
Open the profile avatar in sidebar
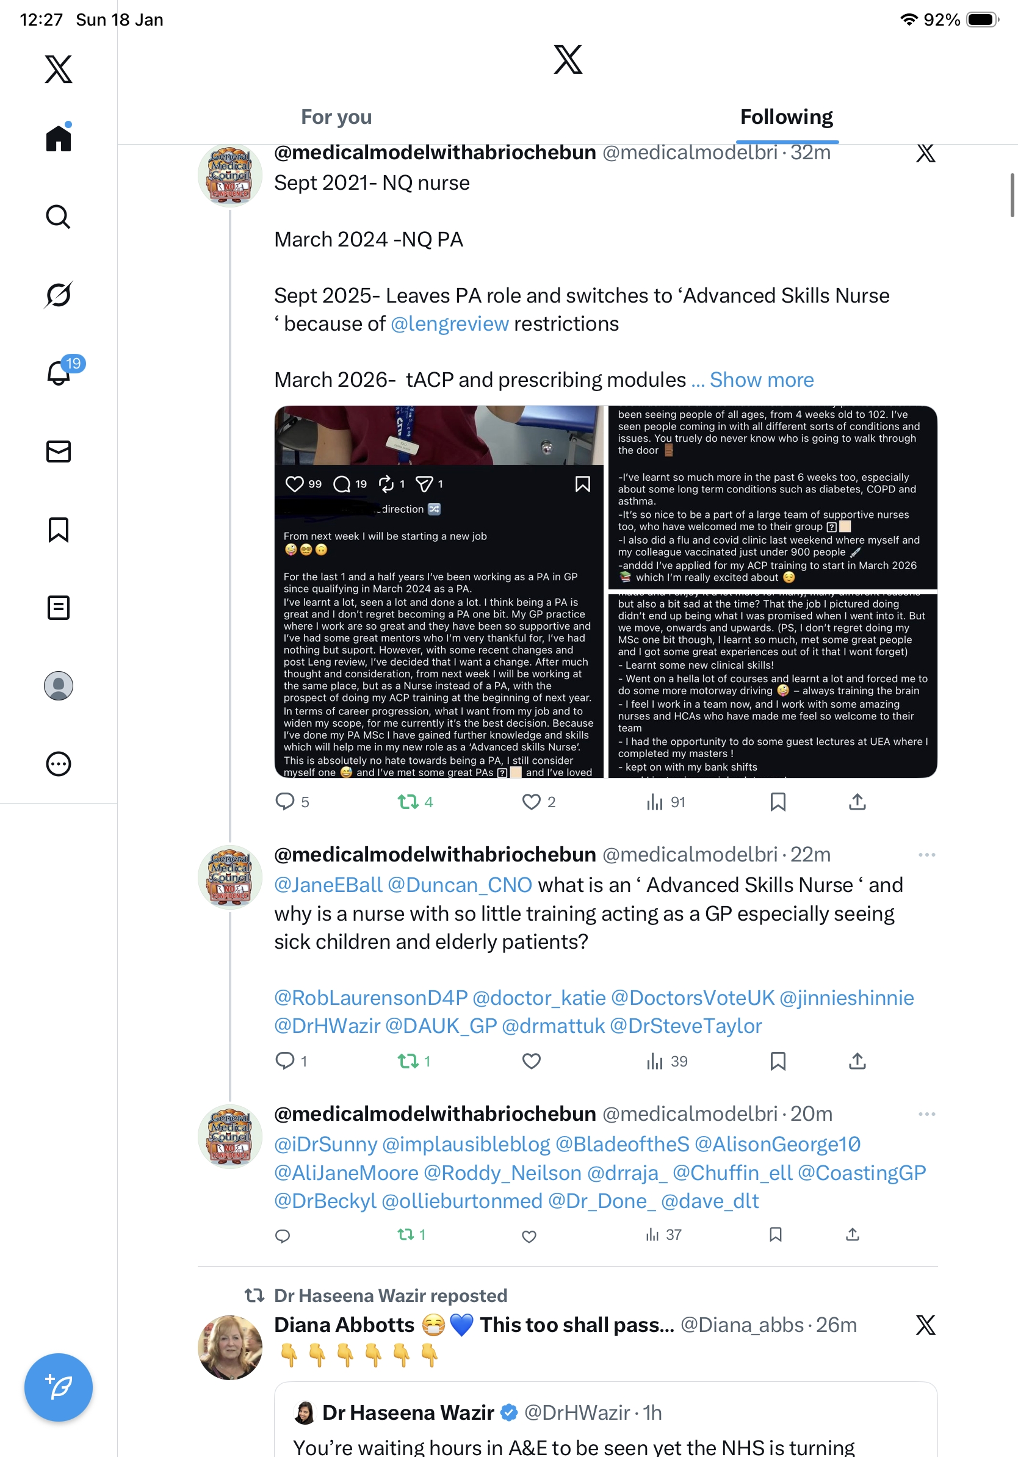pos(59,685)
